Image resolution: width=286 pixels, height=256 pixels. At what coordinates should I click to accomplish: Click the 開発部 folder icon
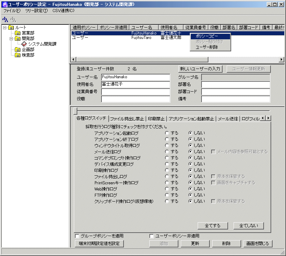pos(18,39)
